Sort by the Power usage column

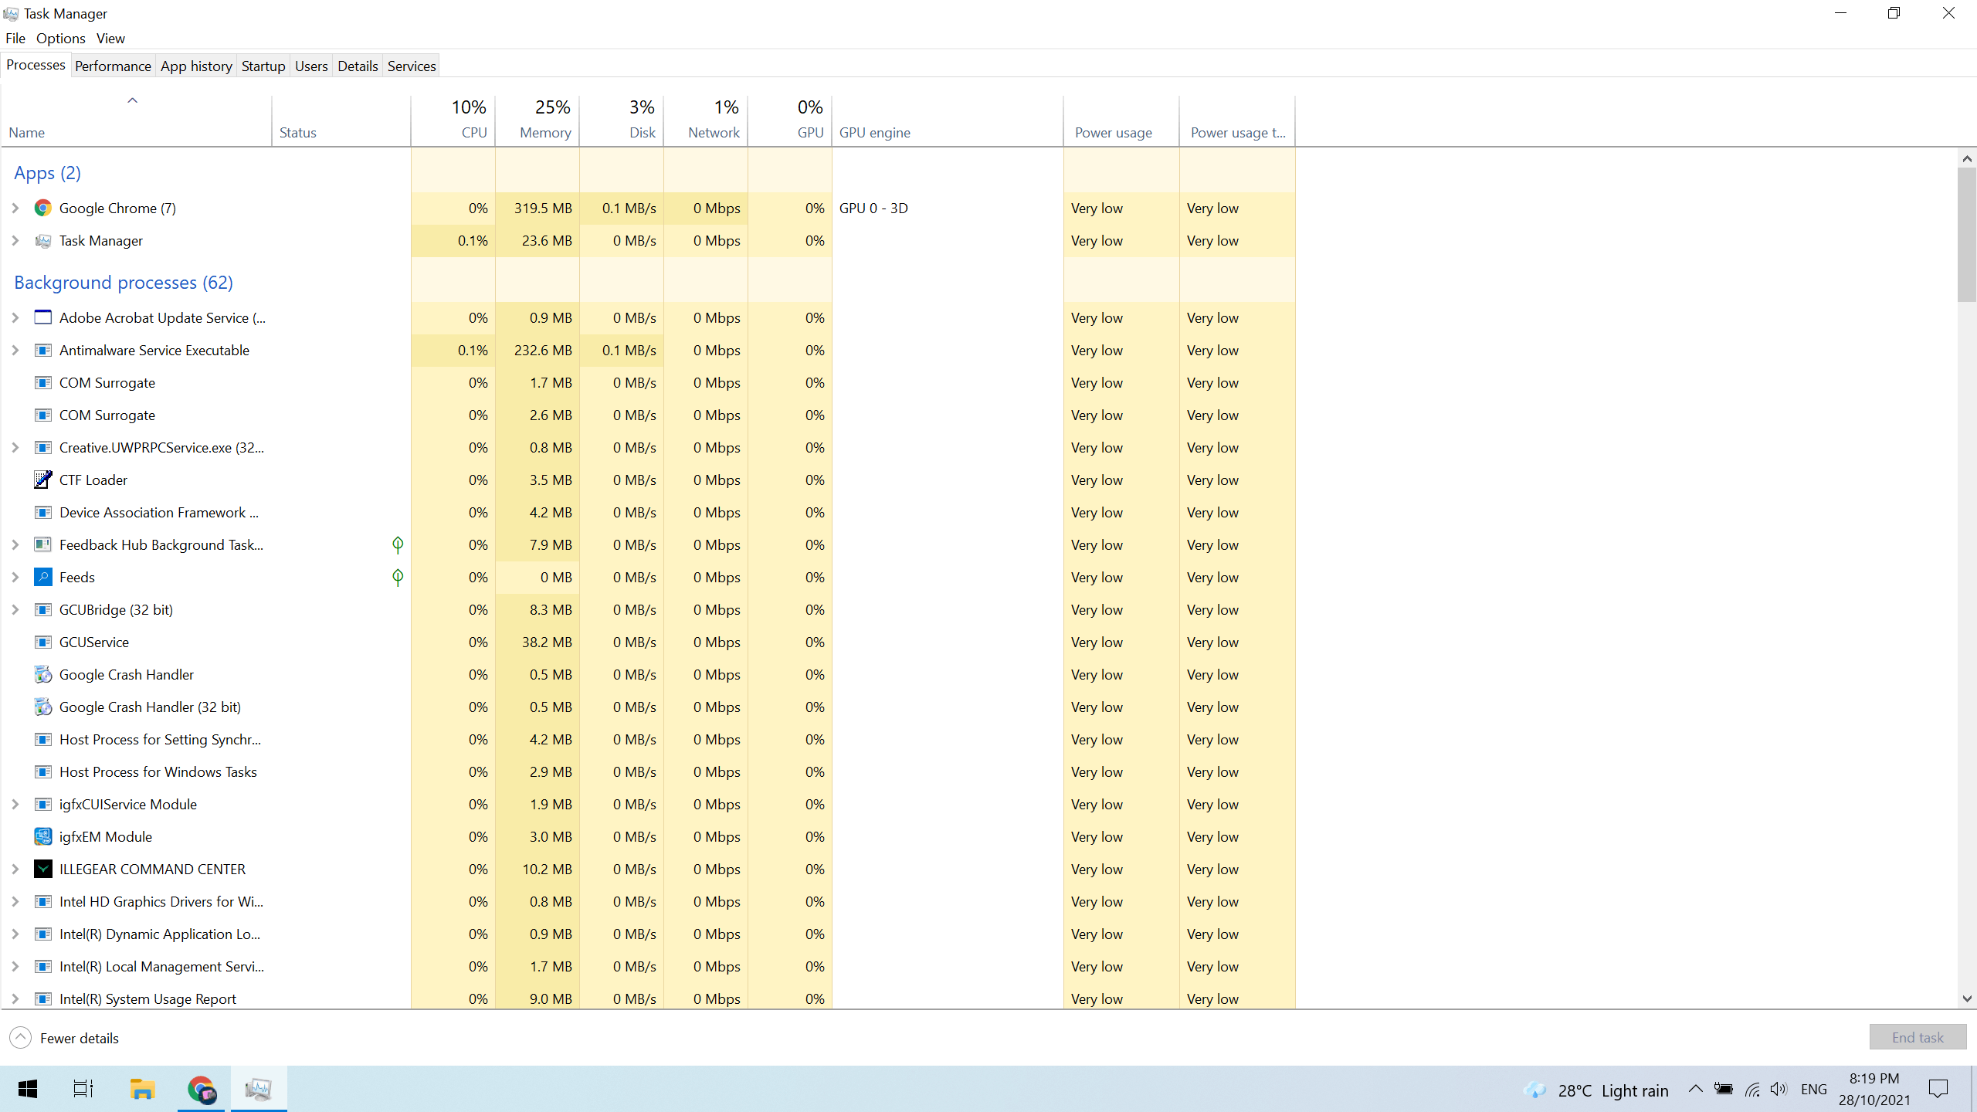coord(1121,120)
